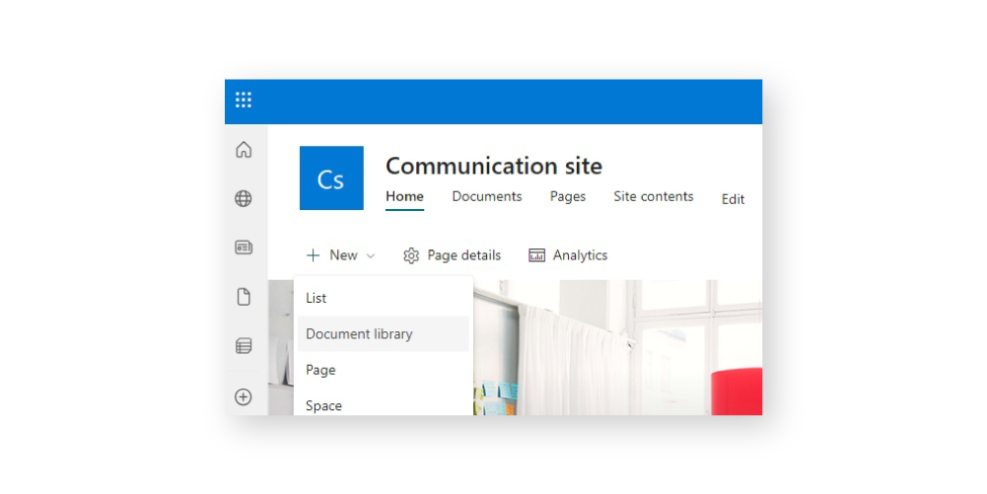Viewport: 987px width, 494px height.
Task: Click the circled plus create icon
Action: coord(244,396)
